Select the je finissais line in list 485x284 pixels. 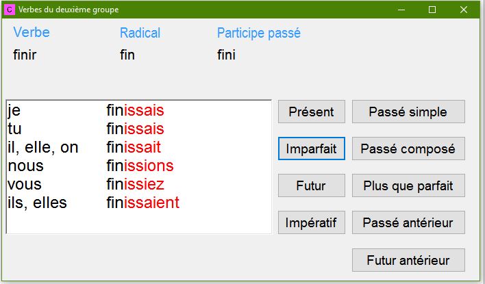[138, 110]
